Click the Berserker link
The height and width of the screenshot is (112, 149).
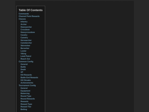[25, 48]
